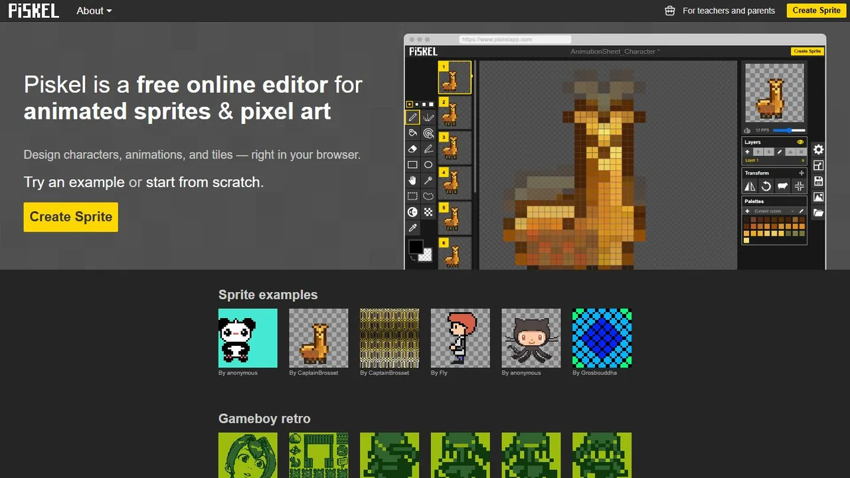Select frame 4 in the frame list

coord(455,183)
